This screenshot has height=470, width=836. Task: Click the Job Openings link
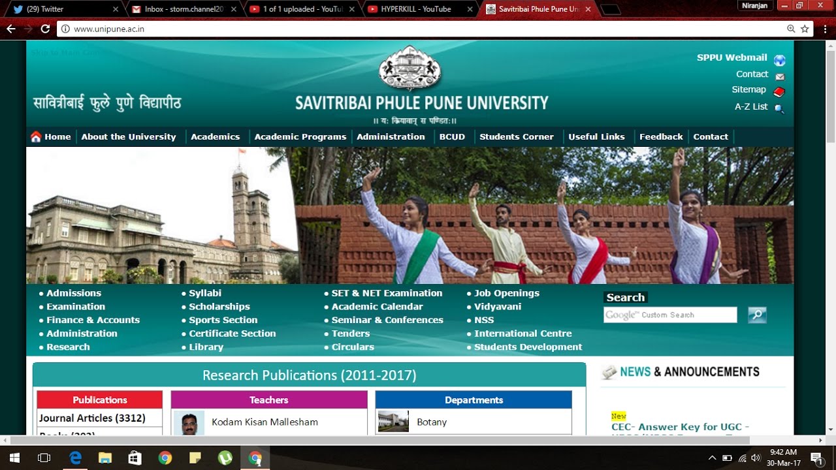click(x=507, y=293)
